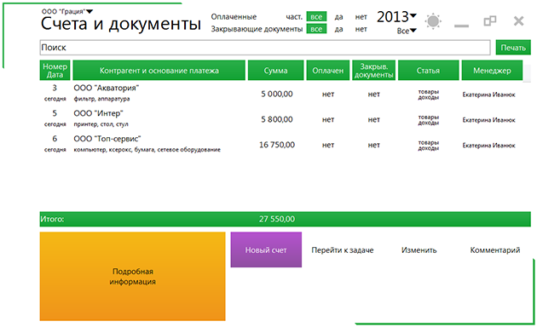The width and height of the screenshot is (537, 327).
Task: Select нет filter in Оплаченные row
Action: coord(361,17)
